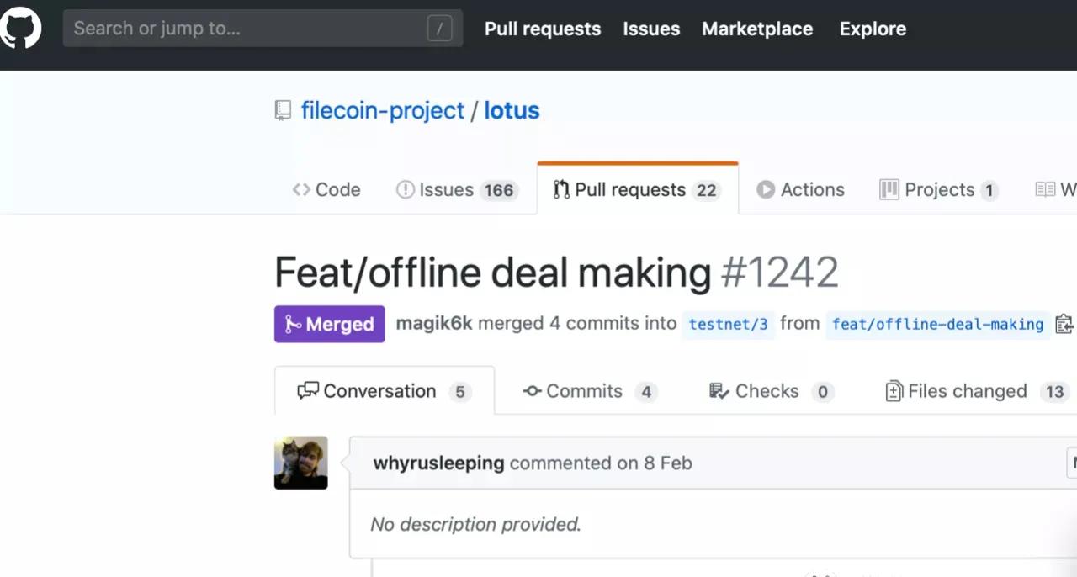Switch to the Commits tab
This screenshot has height=577, width=1077.
coord(584,391)
